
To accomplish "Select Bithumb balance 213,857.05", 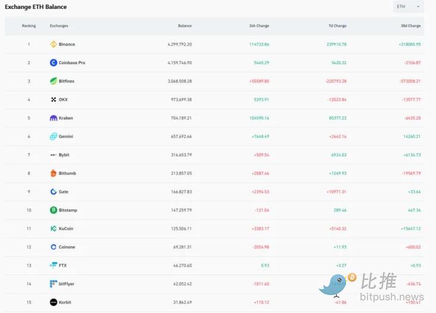I will click(181, 173).
